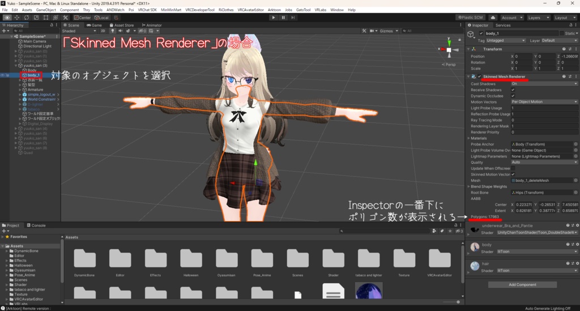Image resolution: width=580 pixels, height=311 pixels.
Task: Open scene camera settings icon
Action: pos(372,31)
